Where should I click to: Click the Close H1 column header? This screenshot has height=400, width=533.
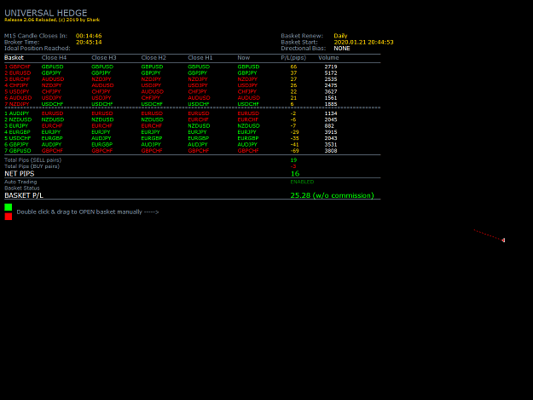point(200,58)
